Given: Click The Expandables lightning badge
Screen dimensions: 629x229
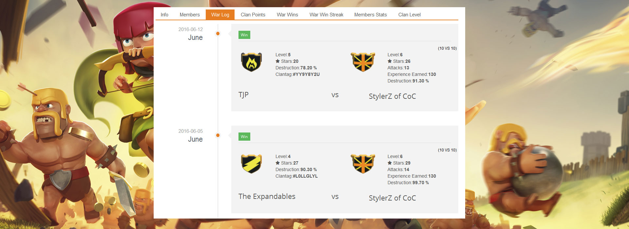Looking at the screenshot, I should (x=251, y=164).
